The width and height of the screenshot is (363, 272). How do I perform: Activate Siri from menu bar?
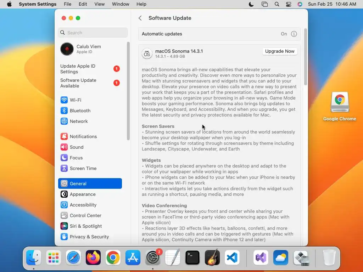point(300,4)
